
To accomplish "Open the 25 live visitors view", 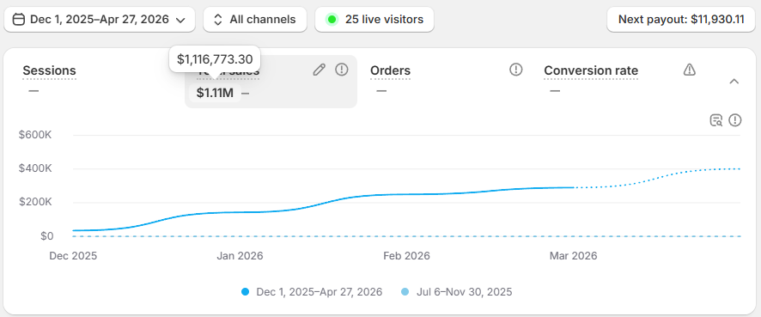I will click(x=374, y=20).
